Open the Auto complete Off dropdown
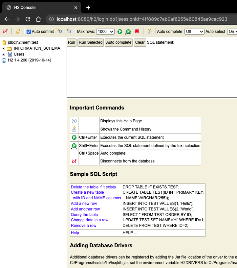This screenshot has height=268, width=237. click(194, 32)
